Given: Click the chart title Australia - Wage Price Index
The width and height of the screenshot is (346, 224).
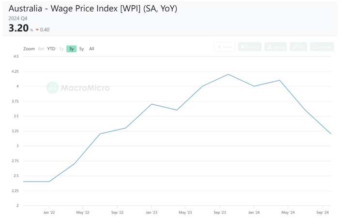Looking at the screenshot, I should [93, 8].
